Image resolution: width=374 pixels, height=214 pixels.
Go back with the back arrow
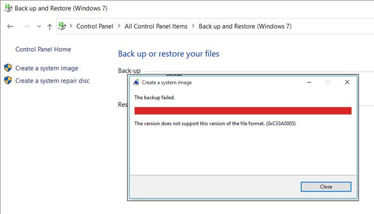click(x=11, y=26)
